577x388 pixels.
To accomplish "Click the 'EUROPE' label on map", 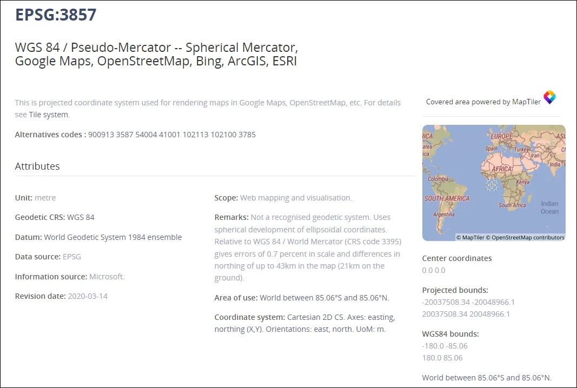I will click(501, 136).
